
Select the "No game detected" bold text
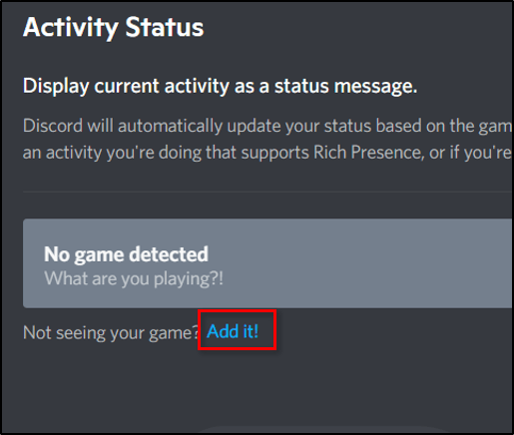coord(126,255)
